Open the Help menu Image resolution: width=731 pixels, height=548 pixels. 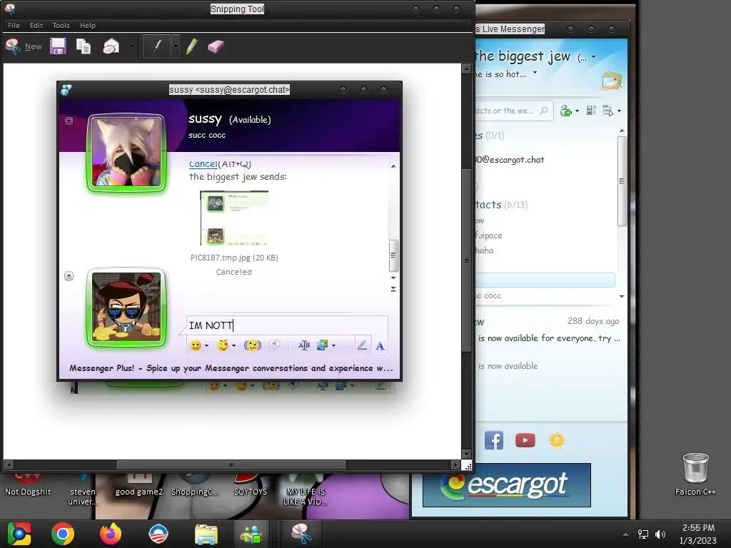pos(87,25)
